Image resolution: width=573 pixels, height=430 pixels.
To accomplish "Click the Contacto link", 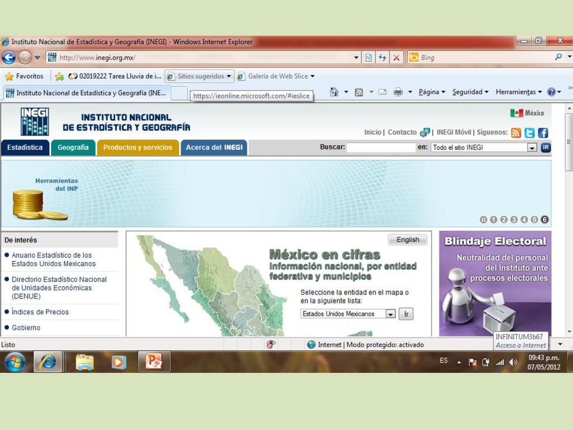I will pos(402,132).
